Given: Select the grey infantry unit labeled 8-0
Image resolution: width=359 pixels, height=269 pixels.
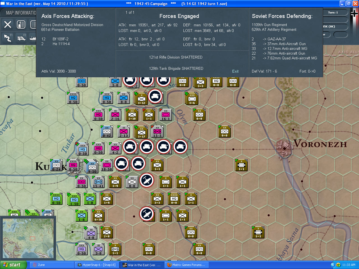Looking at the screenshot, I should pos(132,182).
